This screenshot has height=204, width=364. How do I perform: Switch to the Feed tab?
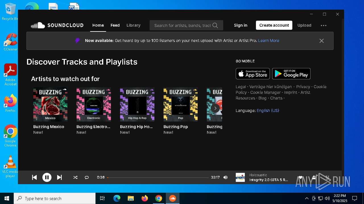115,25
